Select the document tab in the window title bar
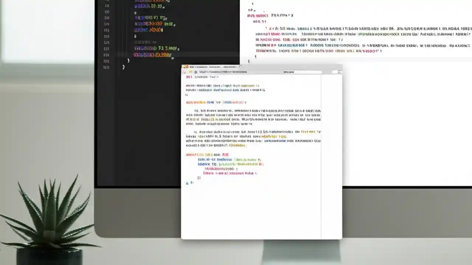This screenshot has height=265, width=472. point(214,67)
